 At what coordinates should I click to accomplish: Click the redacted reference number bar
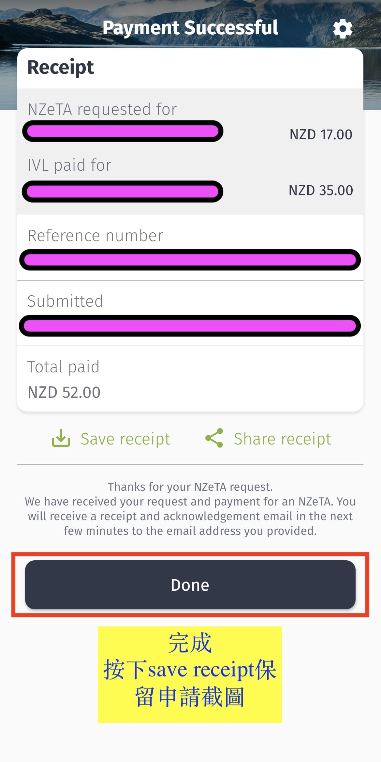point(190,260)
